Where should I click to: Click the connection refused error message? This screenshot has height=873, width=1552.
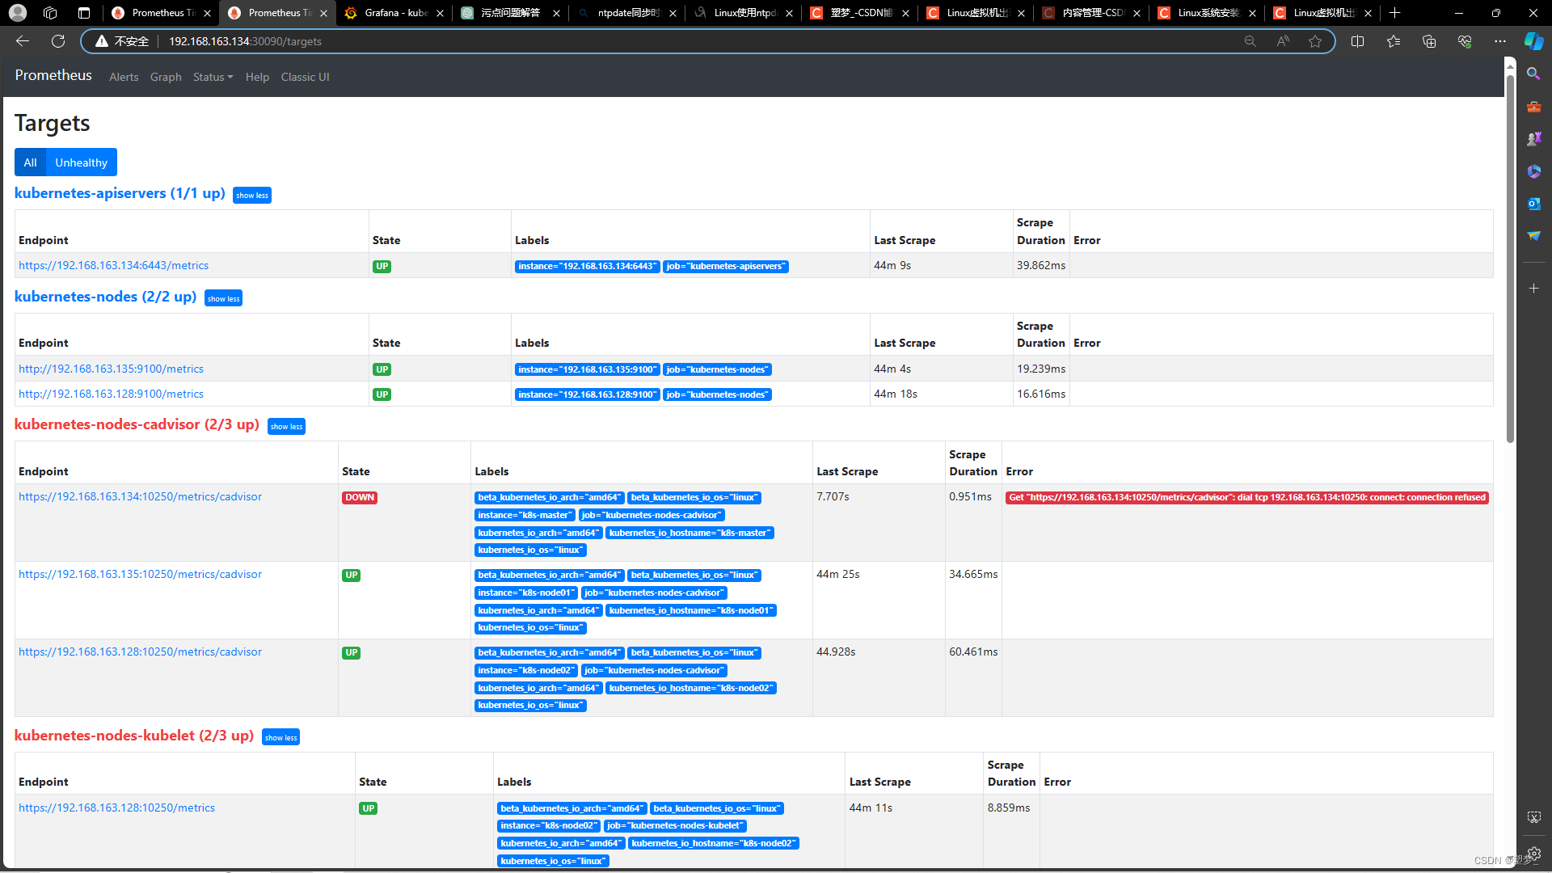pos(1247,497)
